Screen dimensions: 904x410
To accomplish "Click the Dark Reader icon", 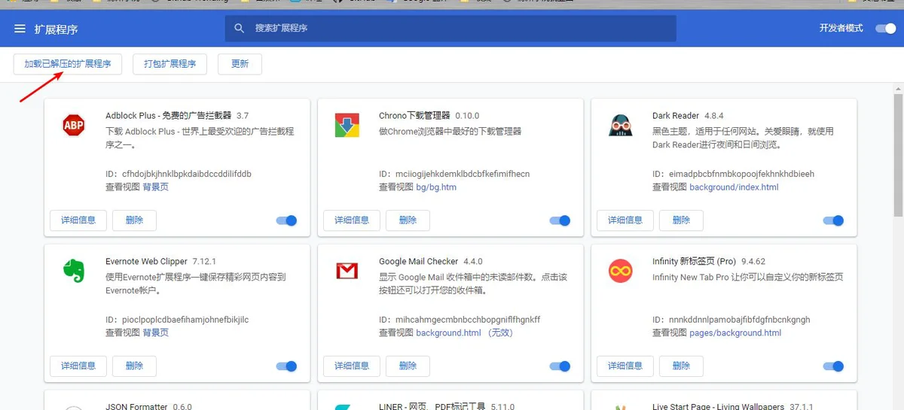I will coord(620,126).
